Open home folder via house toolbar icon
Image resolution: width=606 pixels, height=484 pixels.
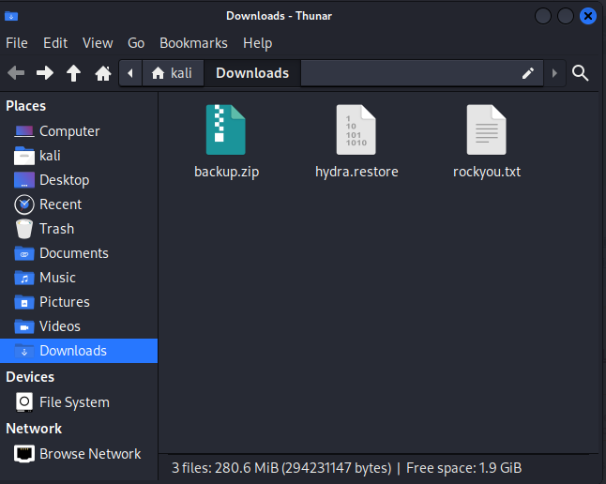pyautogui.click(x=103, y=72)
